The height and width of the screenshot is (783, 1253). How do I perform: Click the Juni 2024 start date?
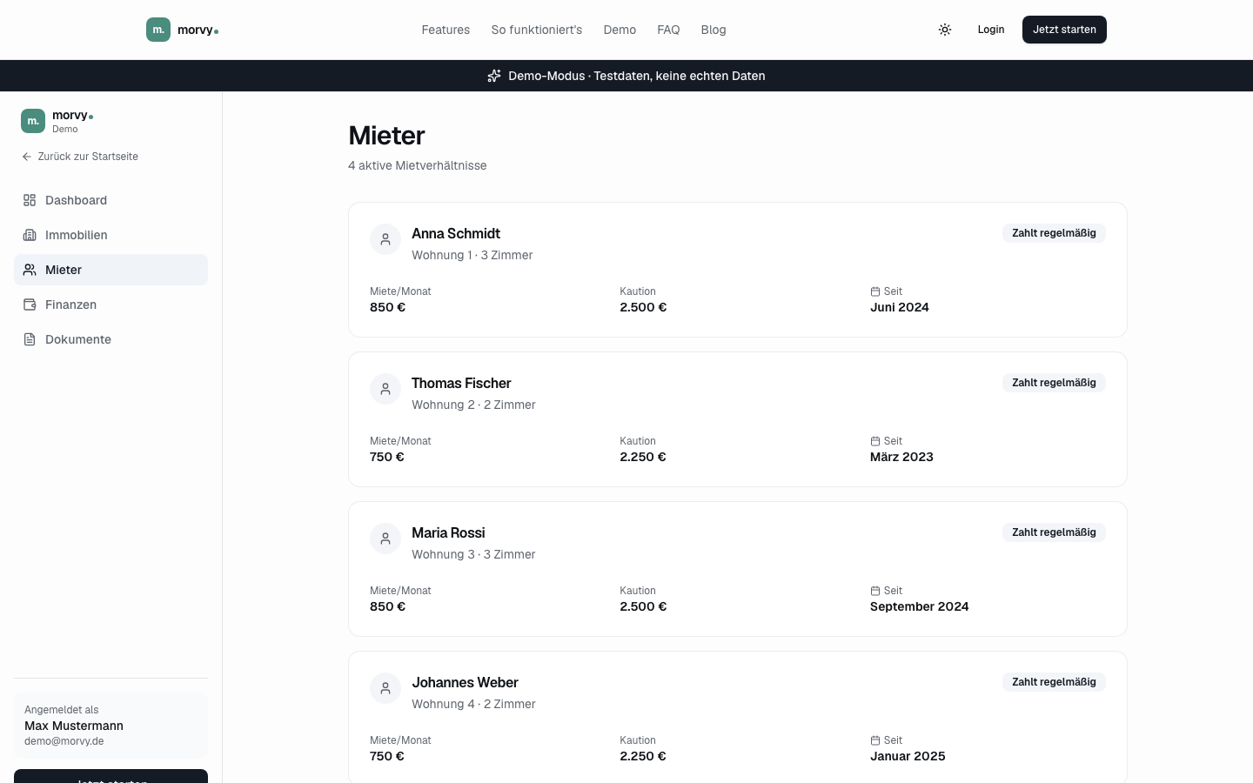(900, 307)
